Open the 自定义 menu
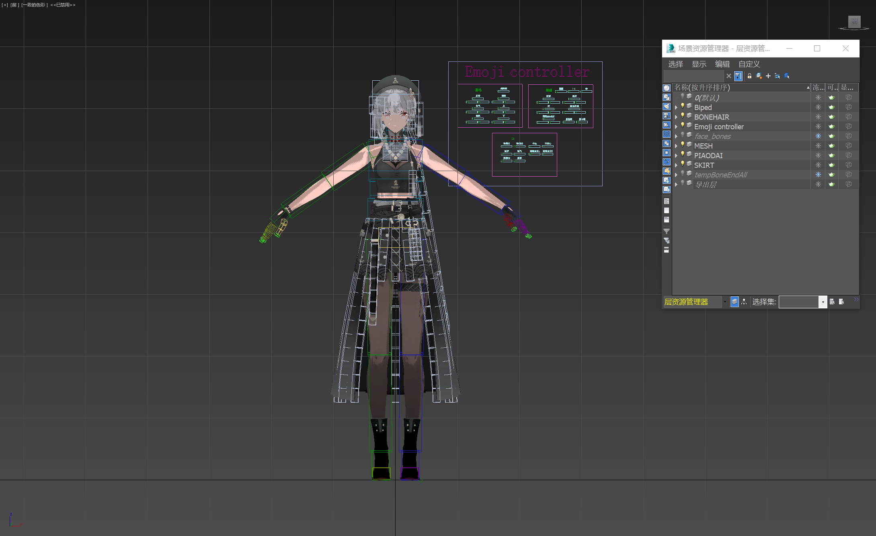Screen dimensions: 876x536 (749, 64)
